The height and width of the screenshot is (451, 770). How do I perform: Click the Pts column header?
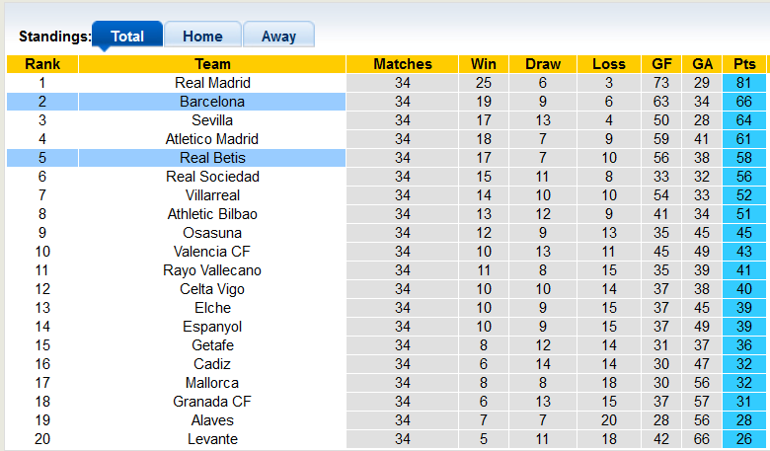point(744,64)
